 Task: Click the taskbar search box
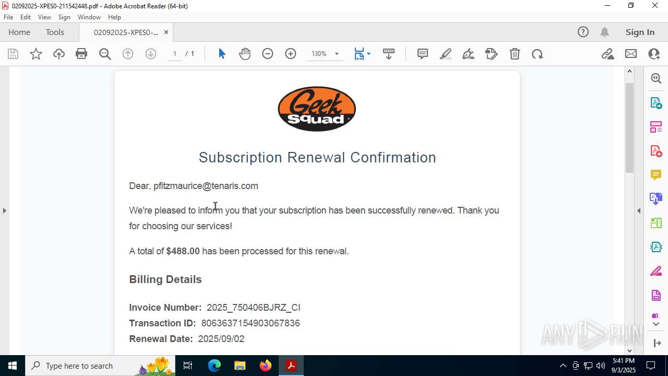(100, 366)
